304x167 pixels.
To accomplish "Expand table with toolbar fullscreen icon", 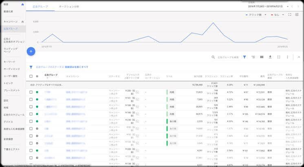I will point(279,57).
